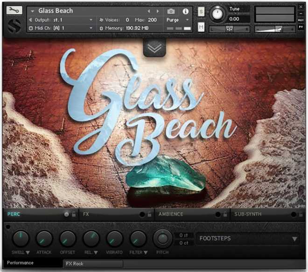Screen dimensions: 308x272
Task: Click the SWELL knob
Action: pos(21,238)
